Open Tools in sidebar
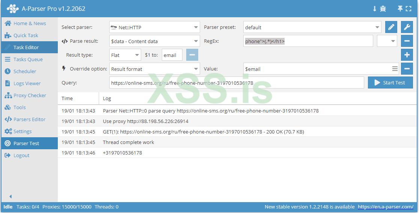 29,108
